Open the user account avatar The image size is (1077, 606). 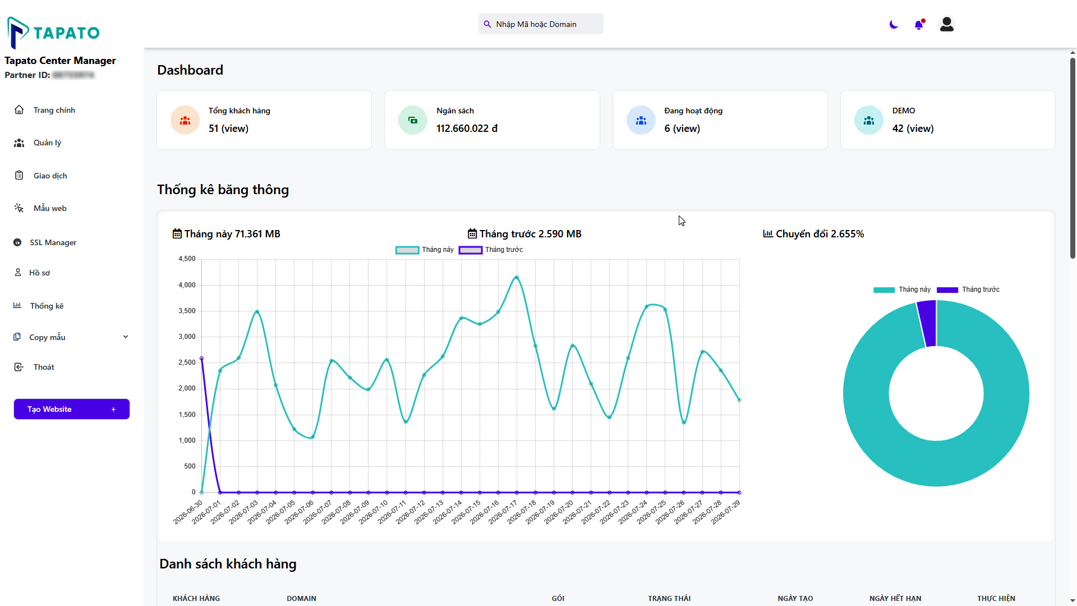(947, 24)
